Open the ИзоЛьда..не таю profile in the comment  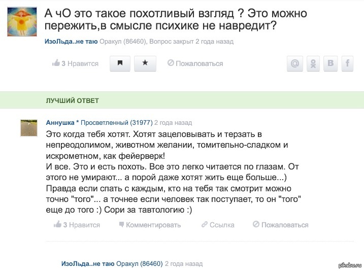88,264
